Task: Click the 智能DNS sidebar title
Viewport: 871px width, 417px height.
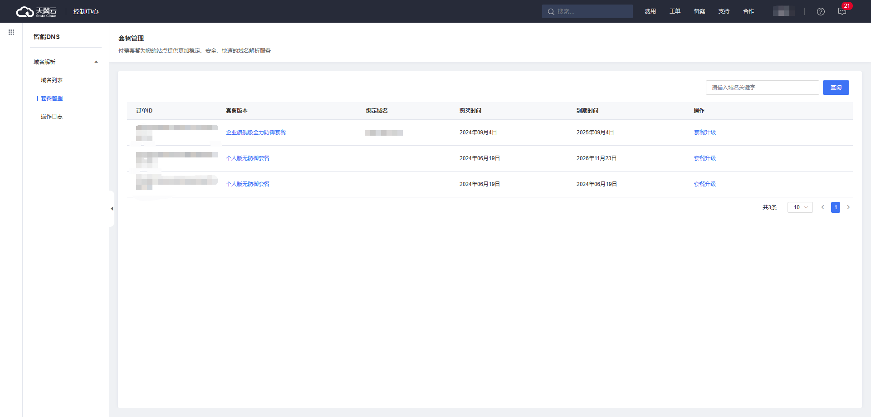Action: 47,37
